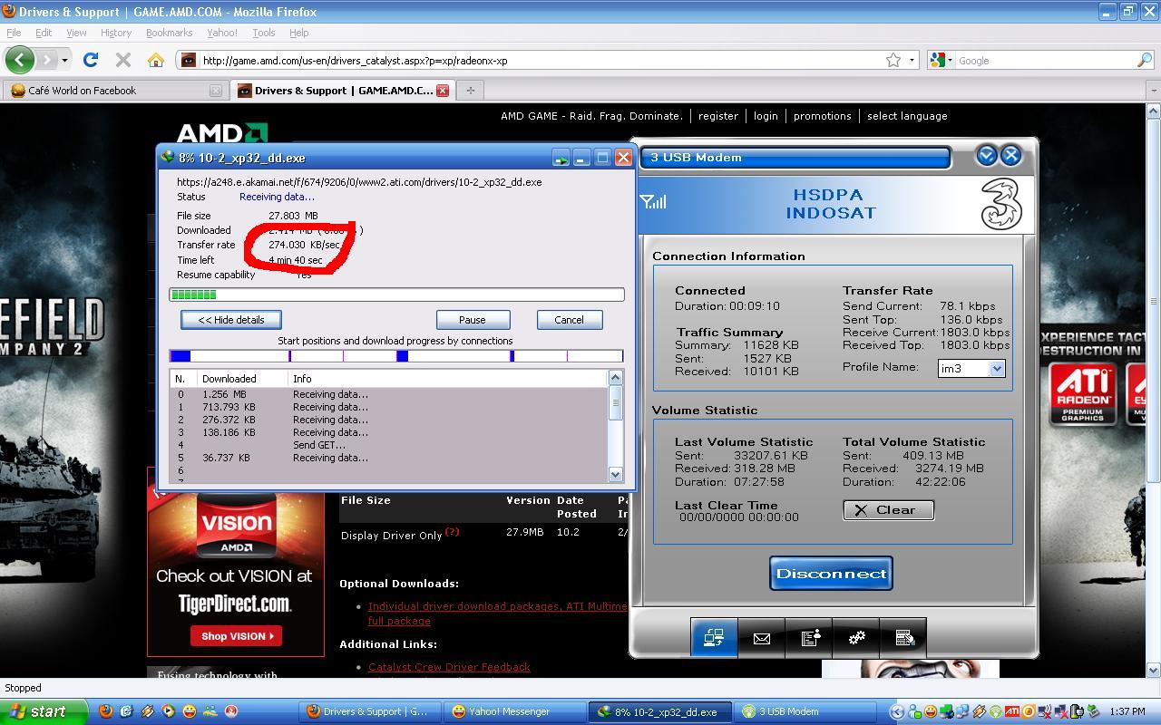Click the Google search input box
The height and width of the screenshot is (725, 1161).
pos(1046,61)
